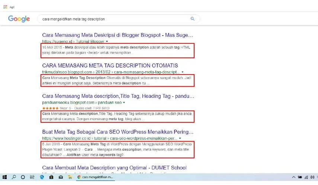Screen dimensions: 318x185
Task: Click snippet text starting with 16 Mei 2015
Action: (x=116, y=50)
